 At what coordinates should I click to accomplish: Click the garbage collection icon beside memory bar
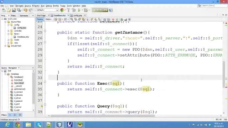[111, 10]
